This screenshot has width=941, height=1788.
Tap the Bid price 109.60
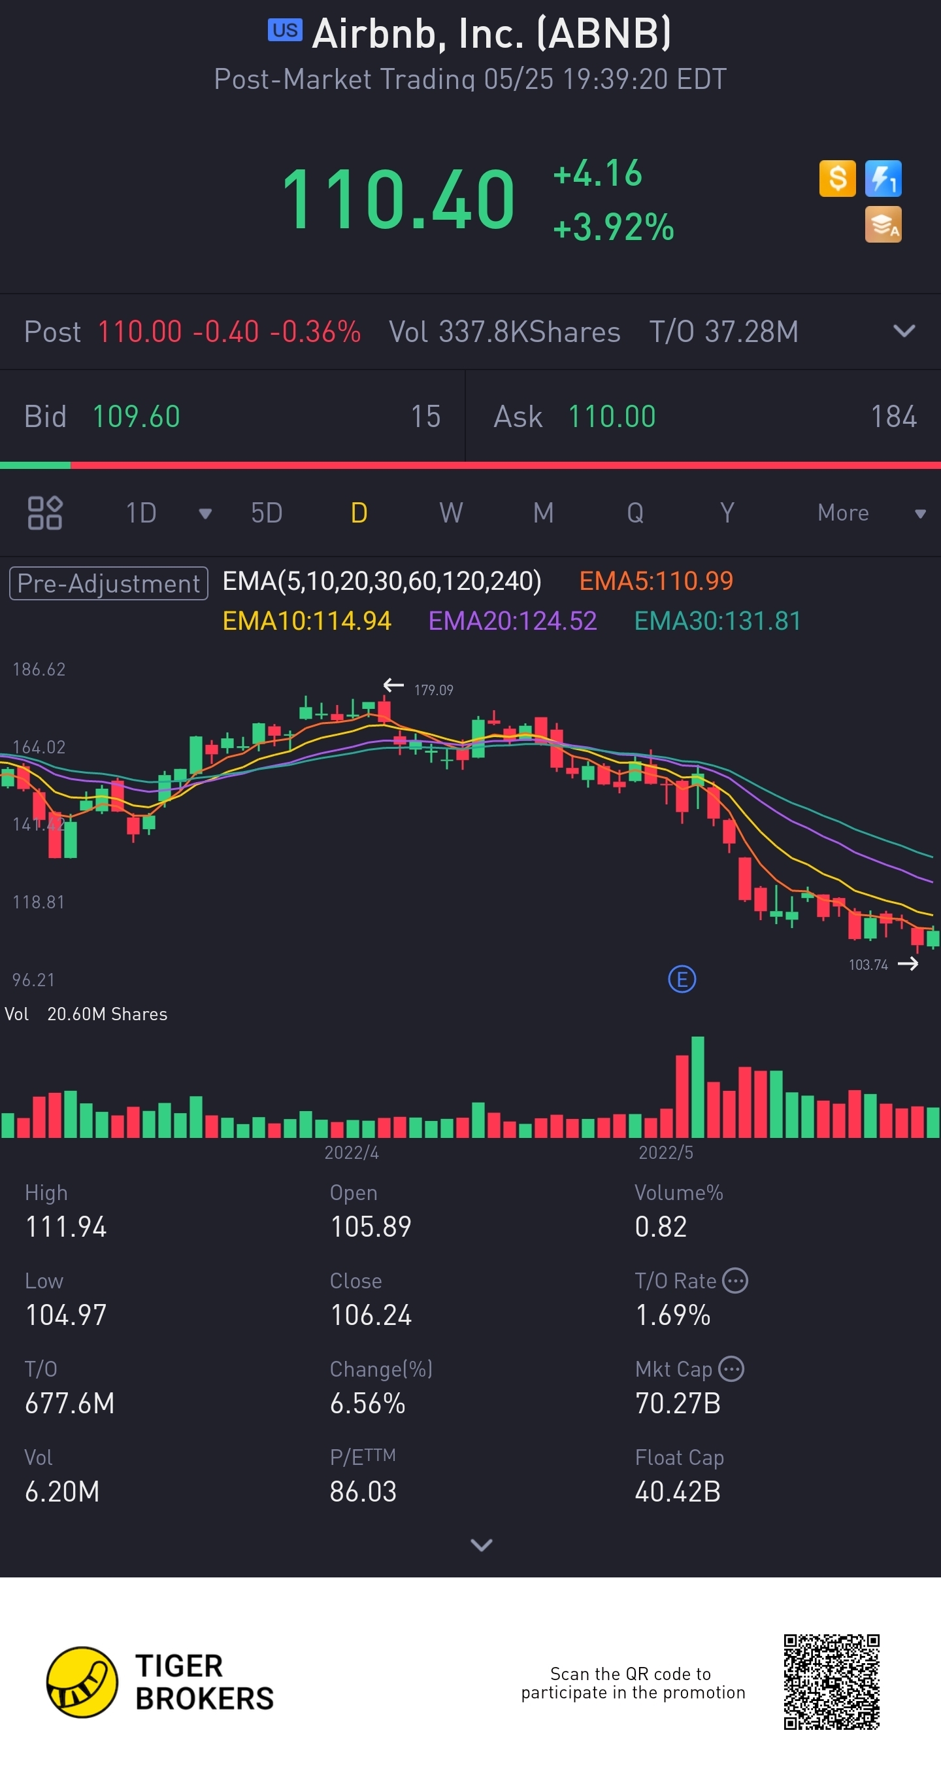tap(136, 417)
